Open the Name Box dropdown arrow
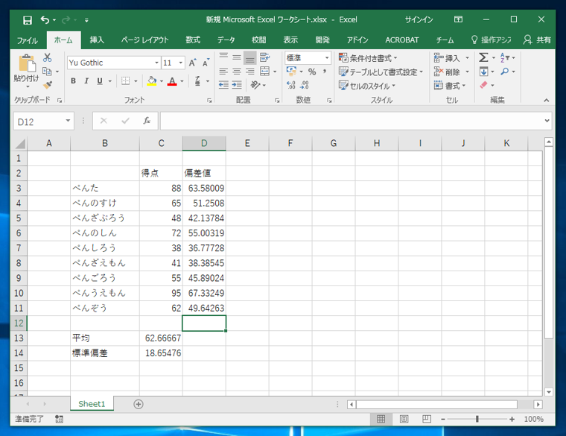 point(69,121)
